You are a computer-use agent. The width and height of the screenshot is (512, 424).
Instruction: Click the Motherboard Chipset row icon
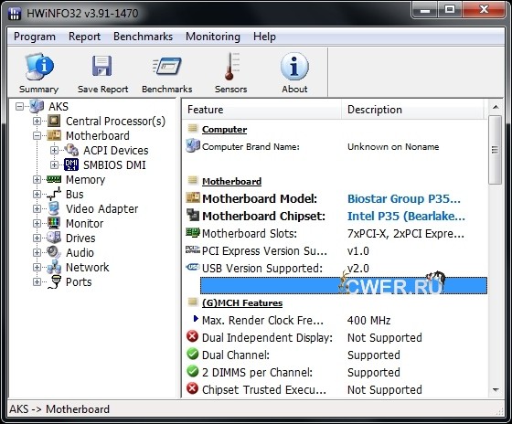193,215
